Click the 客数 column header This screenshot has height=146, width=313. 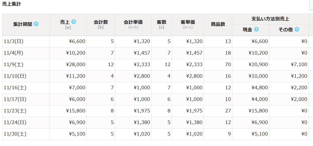click(161, 22)
